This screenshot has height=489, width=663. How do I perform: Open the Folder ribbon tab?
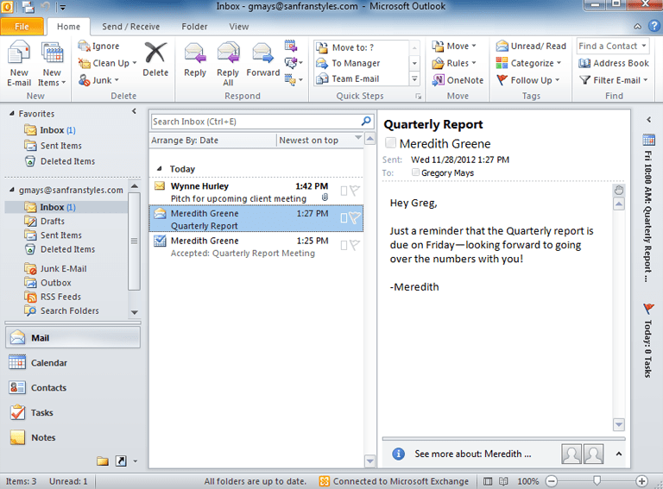(194, 27)
